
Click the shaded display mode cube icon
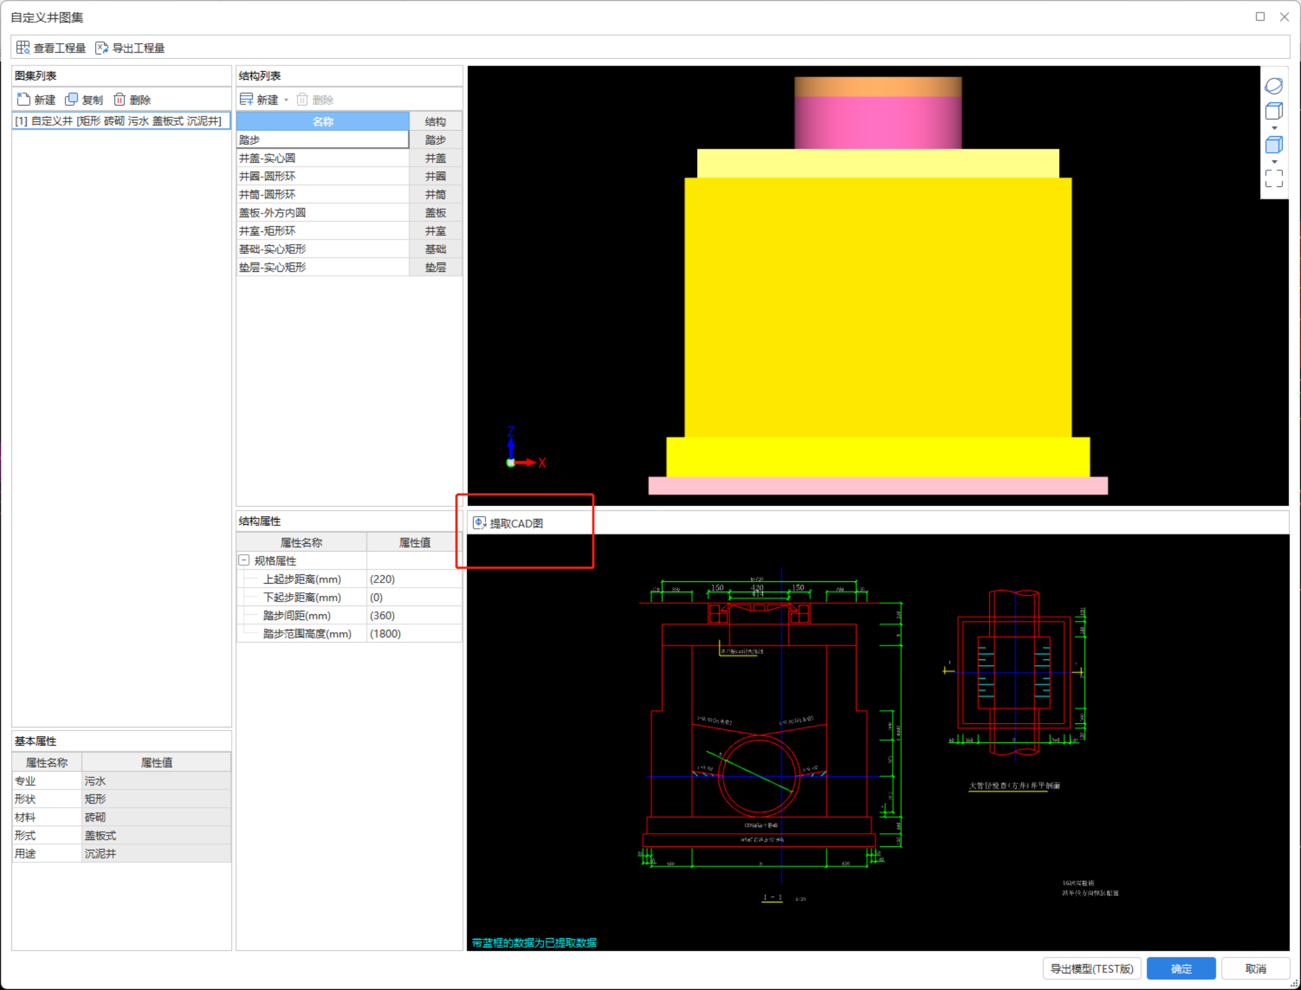click(x=1273, y=144)
